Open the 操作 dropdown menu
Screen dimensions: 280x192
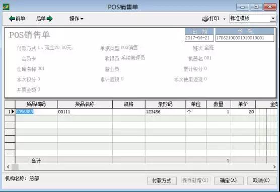pos(76,19)
